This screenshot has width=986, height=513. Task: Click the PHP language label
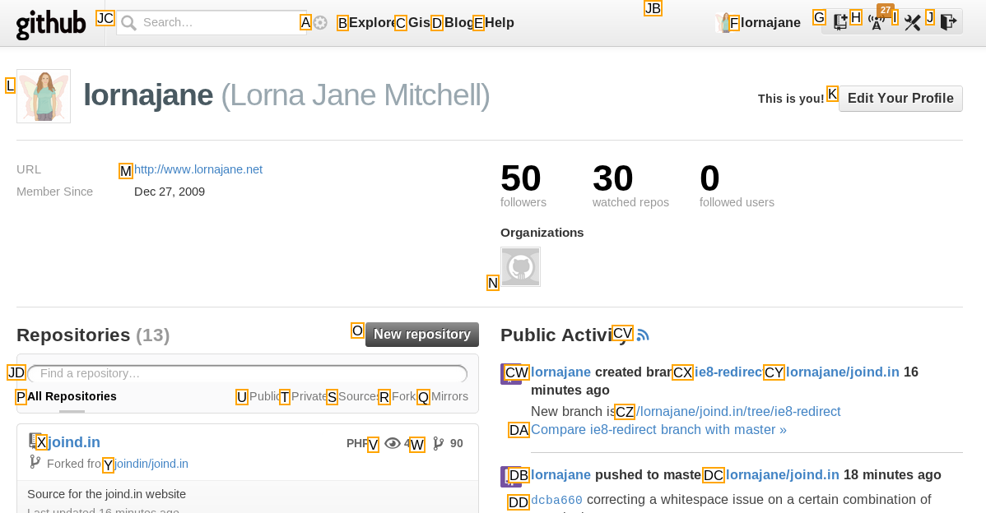click(x=357, y=443)
